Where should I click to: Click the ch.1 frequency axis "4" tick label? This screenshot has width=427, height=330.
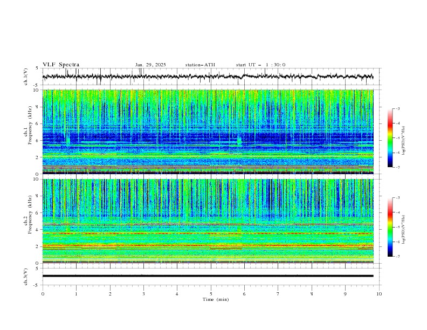point(38,141)
